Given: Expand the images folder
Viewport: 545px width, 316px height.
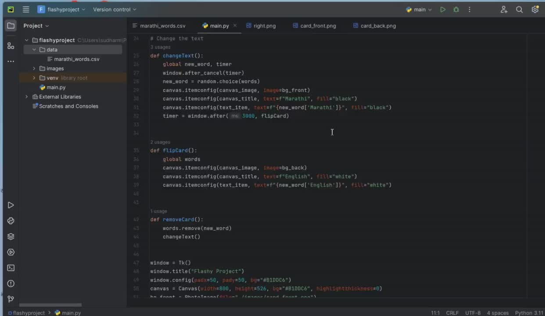Looking at the screenshot, I should pyautogui.click(x=34, y=68).
